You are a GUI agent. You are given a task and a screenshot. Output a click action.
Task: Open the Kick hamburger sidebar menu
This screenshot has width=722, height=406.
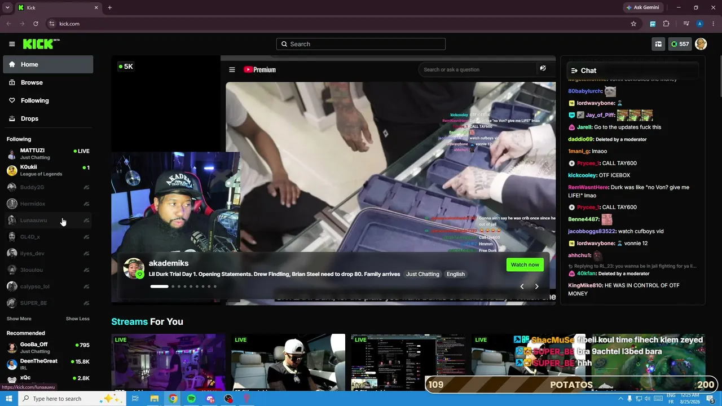click(12, 44)
